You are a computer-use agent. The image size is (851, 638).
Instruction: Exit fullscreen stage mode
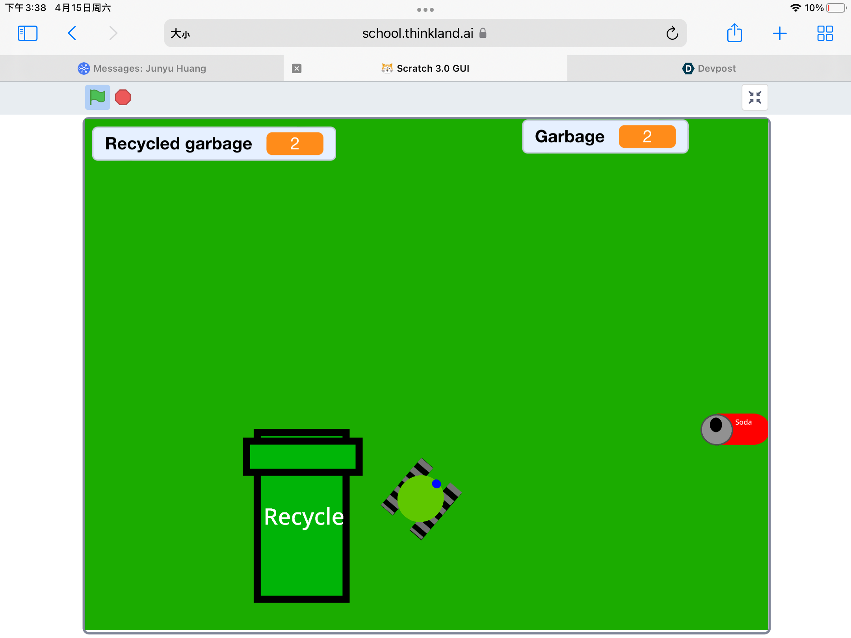[754, 97]
